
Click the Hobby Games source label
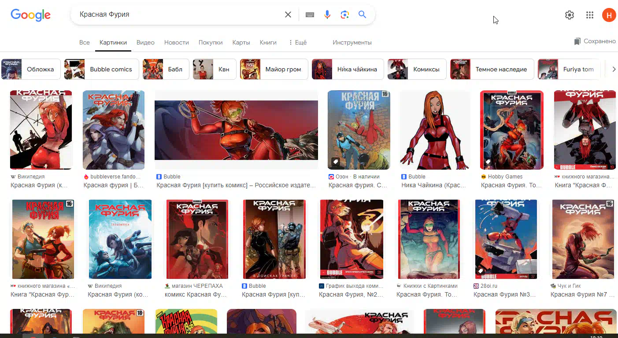[x=505, y=177]
